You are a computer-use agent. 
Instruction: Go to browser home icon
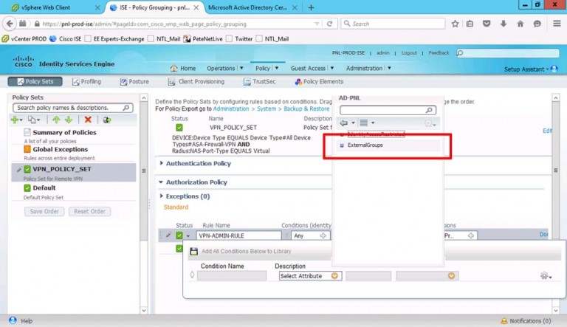pyautogui.click(x=520, y=24)
